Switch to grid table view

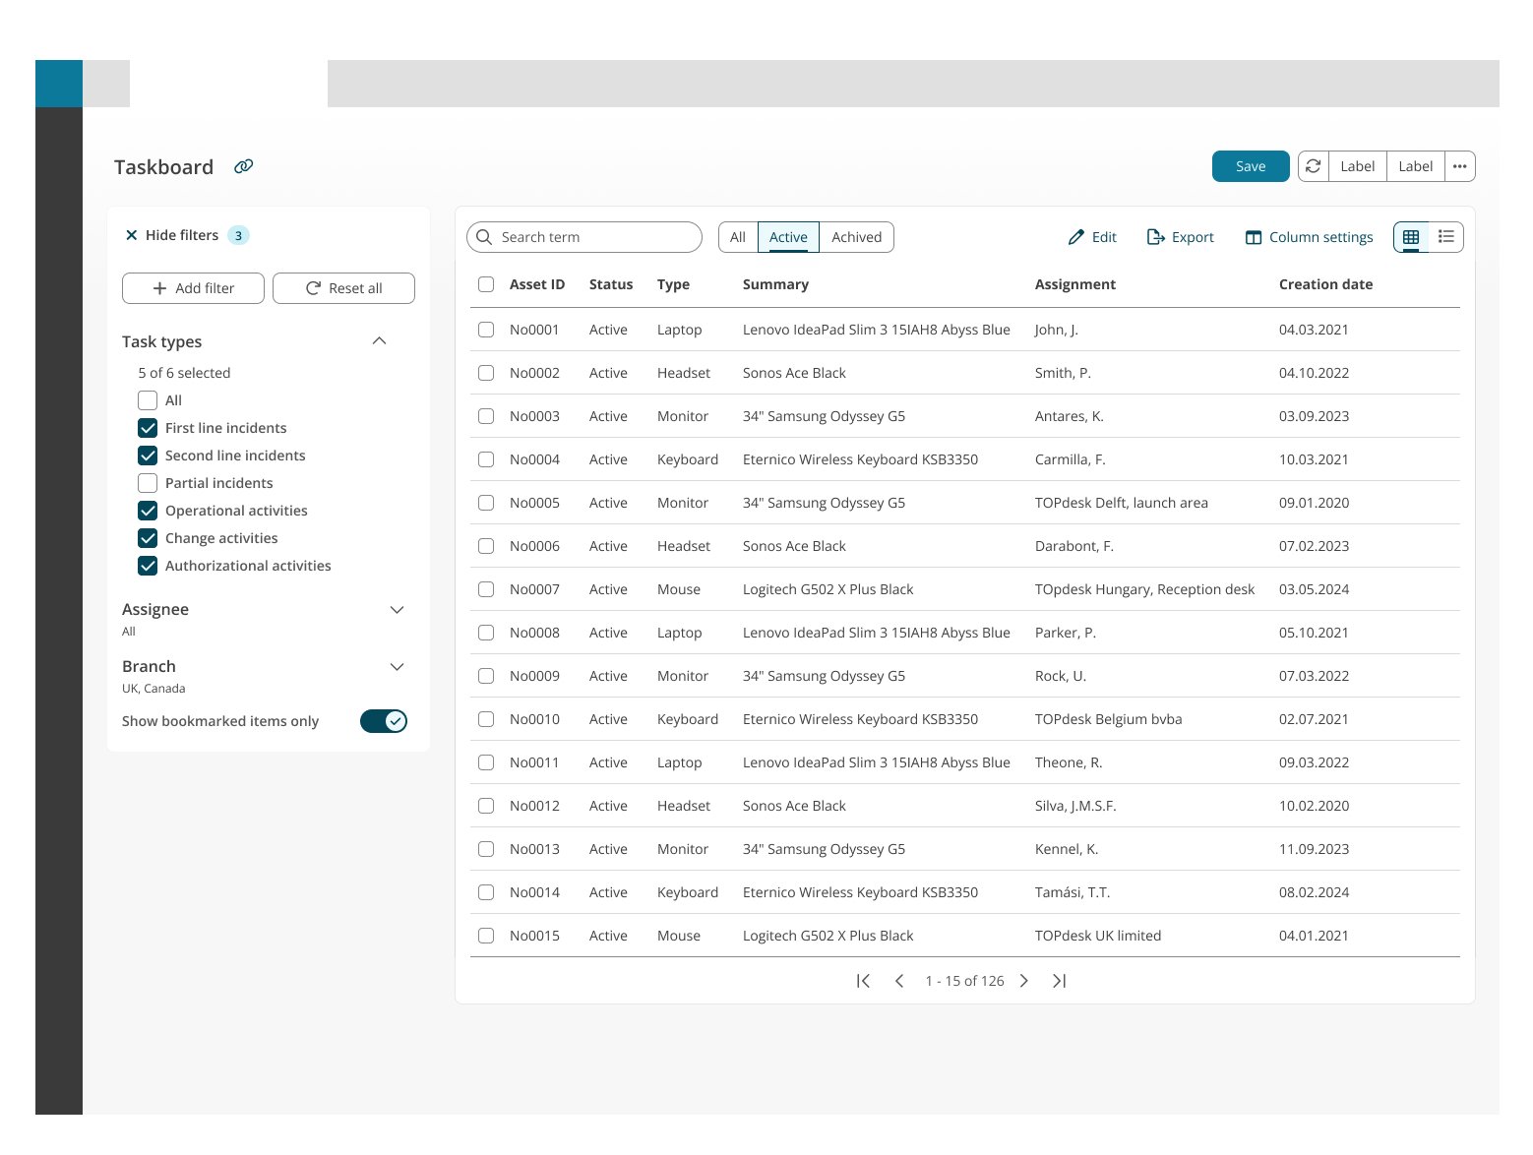click(x=1411, y=237)
